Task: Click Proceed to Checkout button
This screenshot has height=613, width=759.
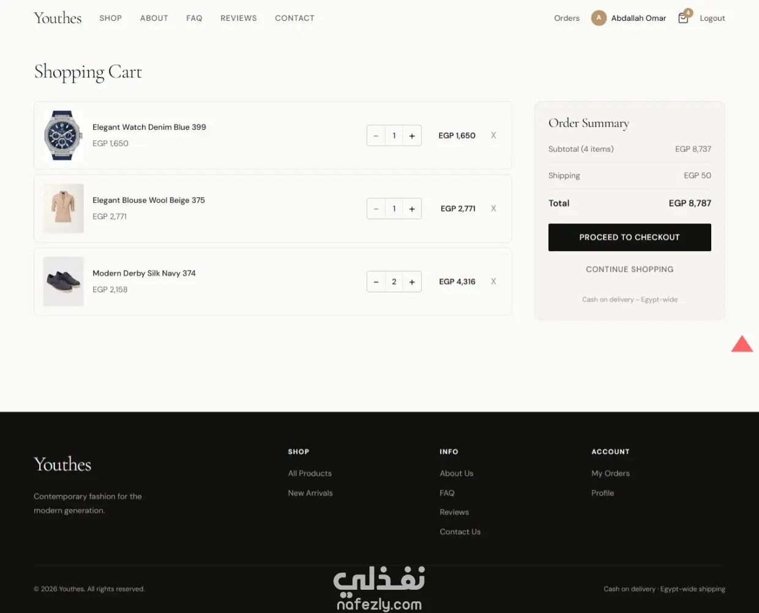Action: [x=629, y=237]
